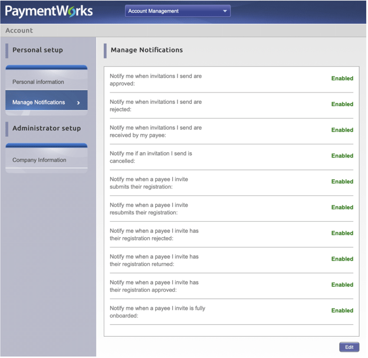Click Enabled for payee submits registration
This screenshot has width=368, height=358.
pyautogui.click(x=343, y=182)
